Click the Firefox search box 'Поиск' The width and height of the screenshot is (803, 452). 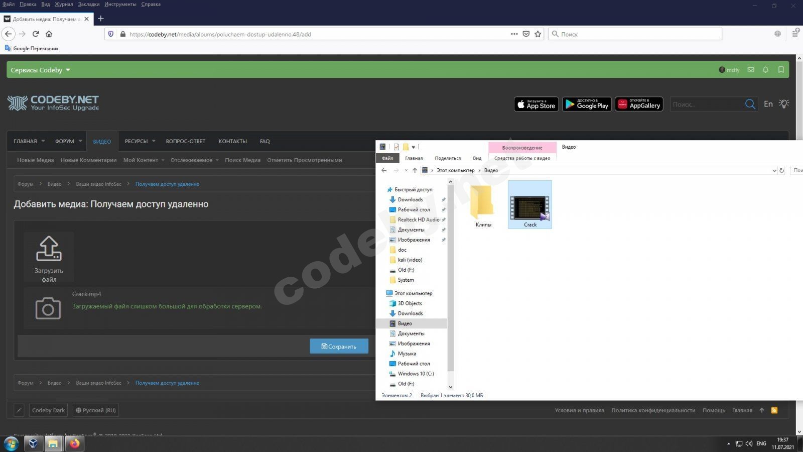coord(635,34)
